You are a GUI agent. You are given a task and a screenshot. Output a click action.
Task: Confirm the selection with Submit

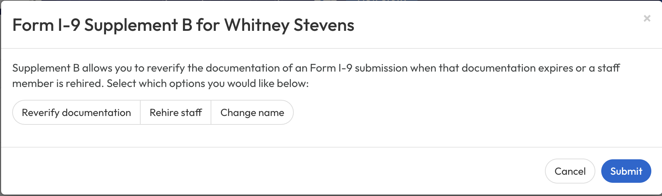(626, 171)
